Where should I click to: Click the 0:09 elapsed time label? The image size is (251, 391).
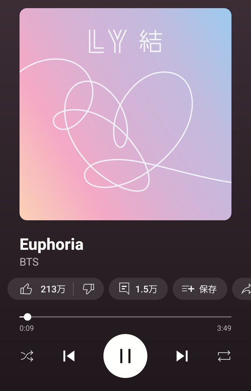(x=27, y=328)
